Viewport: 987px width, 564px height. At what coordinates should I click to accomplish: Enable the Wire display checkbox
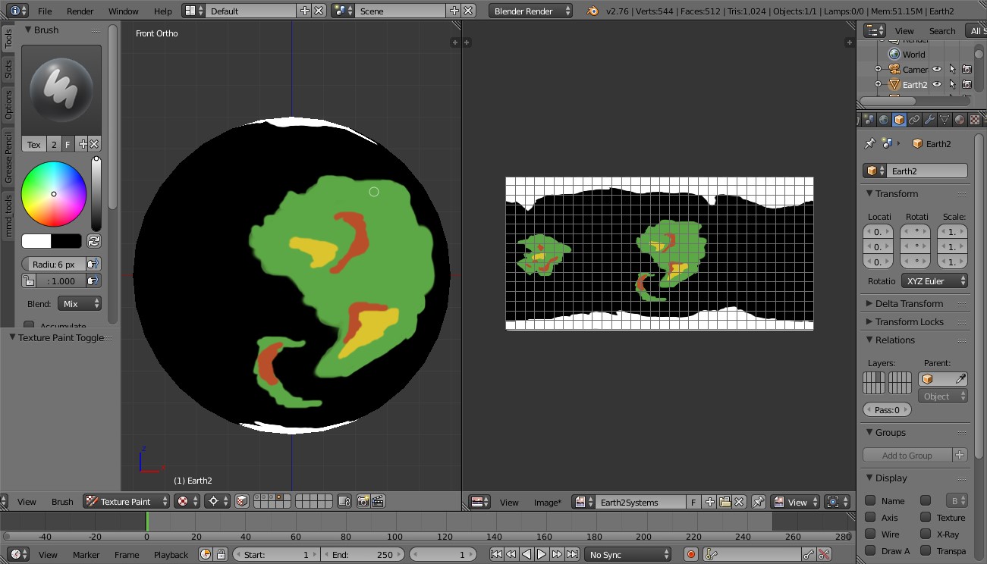point(871,534)
